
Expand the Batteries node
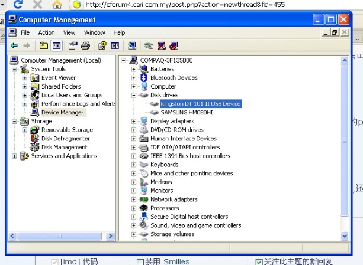pyautogui.click(x=134, y=69)
